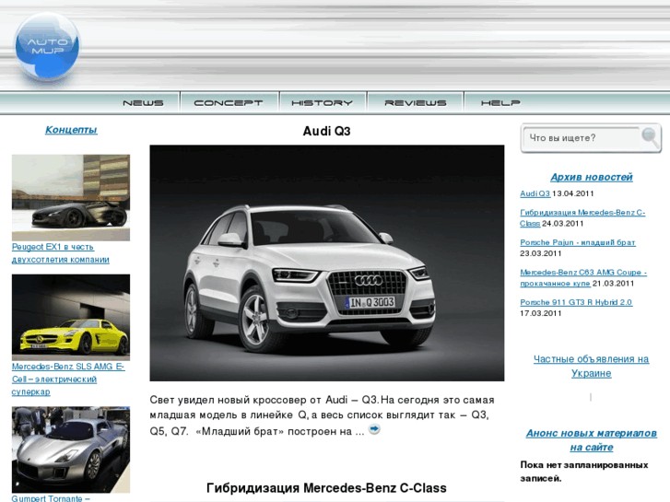Open the NEWS menu item
This screenshot has height=502, width=670.
(x=143, y=103)
